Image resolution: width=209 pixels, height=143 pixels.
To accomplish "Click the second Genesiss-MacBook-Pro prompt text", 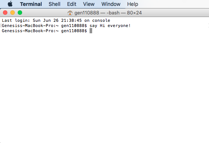I will click(x=44, y=31).
